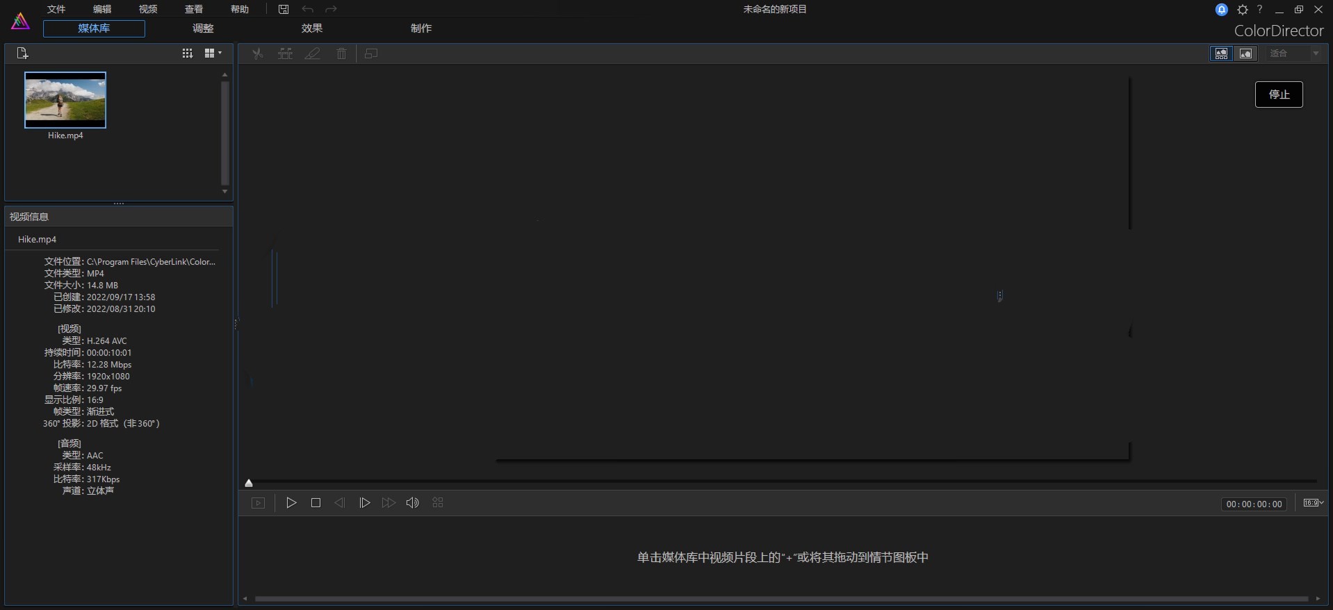Click the 00:00:00:00 timecode field

click(1254, 504)
